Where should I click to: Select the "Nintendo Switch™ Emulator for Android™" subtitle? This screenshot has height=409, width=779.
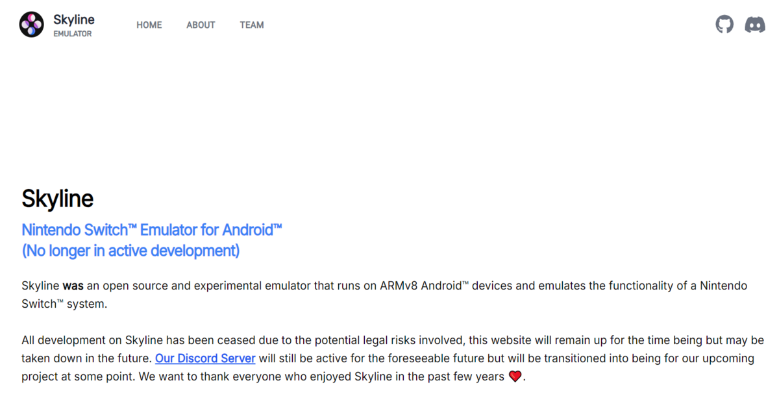tap(152, 230)
